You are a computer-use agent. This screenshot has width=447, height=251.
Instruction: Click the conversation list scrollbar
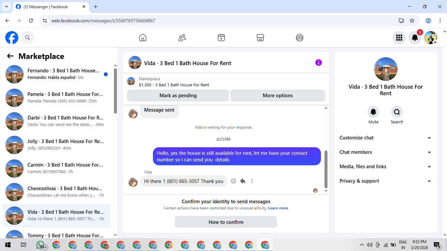point(115,91)
